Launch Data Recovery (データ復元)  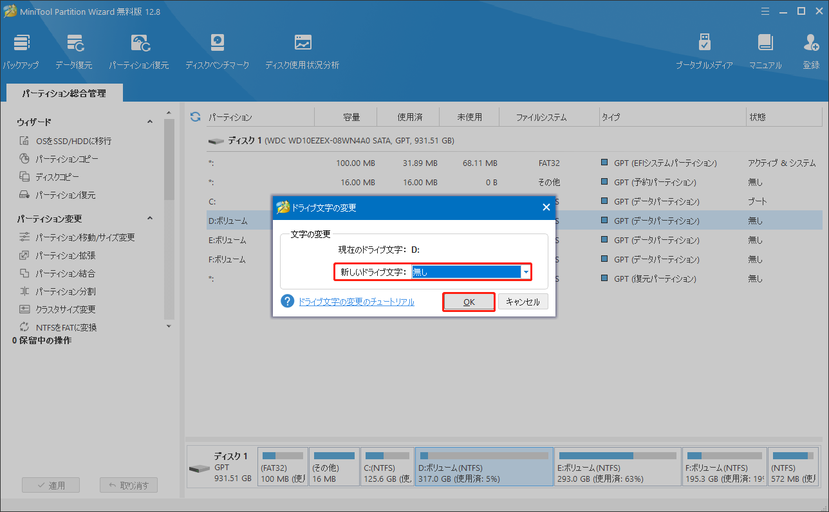pyautogui.click(x=74, y=52)
